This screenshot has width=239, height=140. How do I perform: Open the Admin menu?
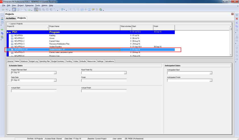[44, 5]
